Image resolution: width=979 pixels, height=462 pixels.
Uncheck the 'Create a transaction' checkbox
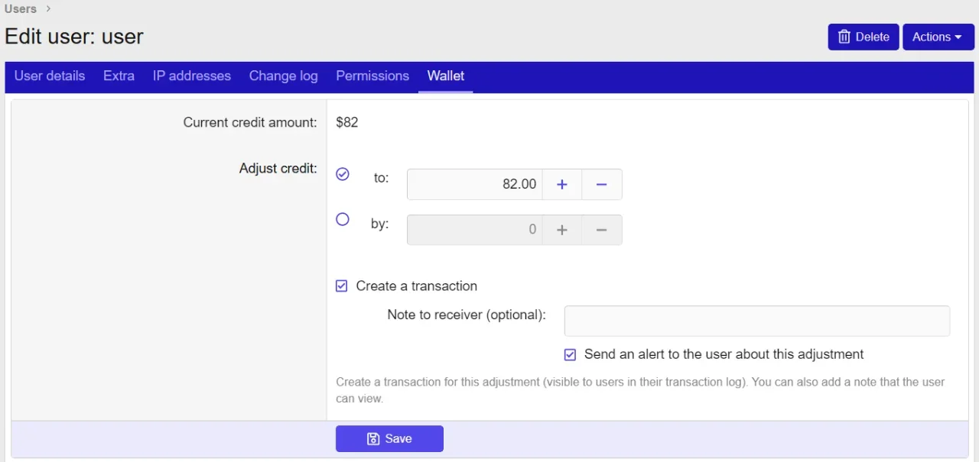pos(341,286)
